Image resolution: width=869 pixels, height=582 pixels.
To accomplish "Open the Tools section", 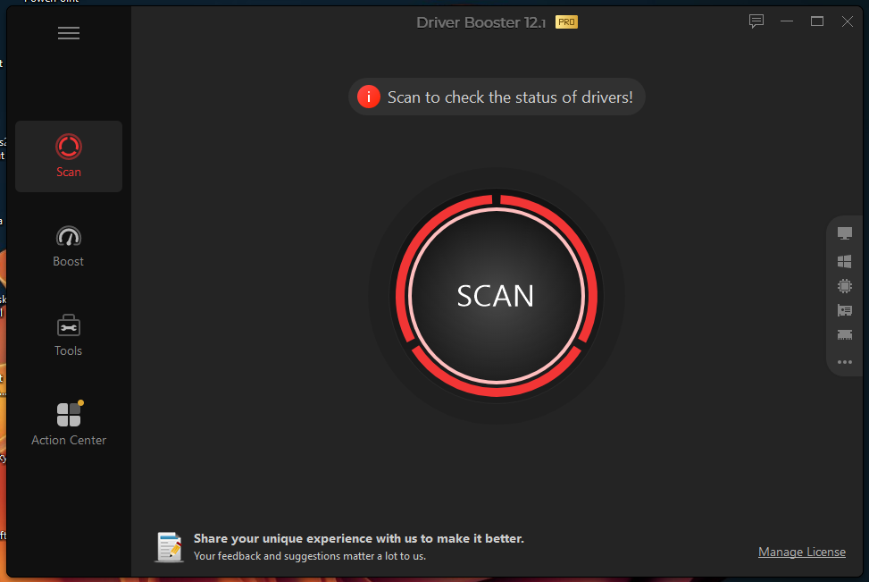I will tap(69, 335).
